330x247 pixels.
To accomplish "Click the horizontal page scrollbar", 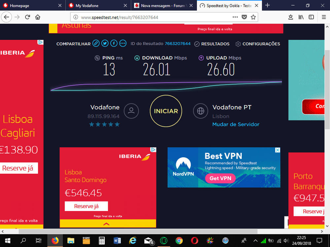I will [138, 232].
